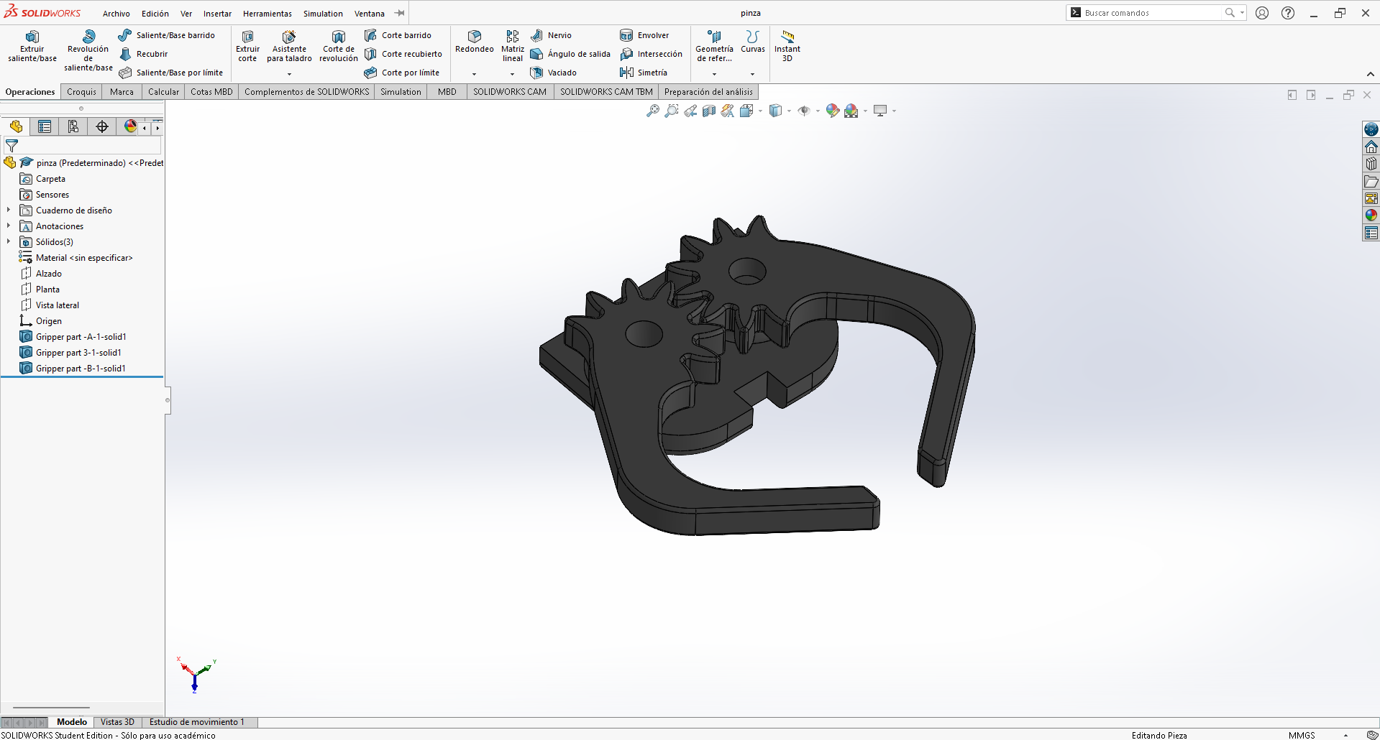
Task: Click the feature tree filter field
Action: pyautogui.click(x=82, y=146)
